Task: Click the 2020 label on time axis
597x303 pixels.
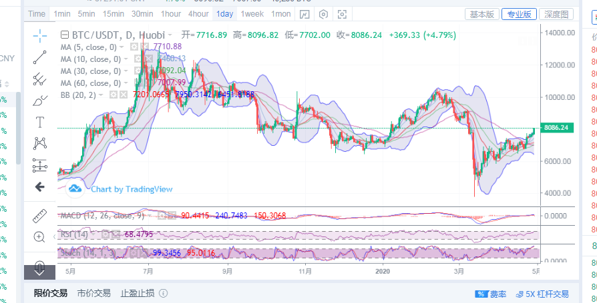Action: (x=383, y=272)
